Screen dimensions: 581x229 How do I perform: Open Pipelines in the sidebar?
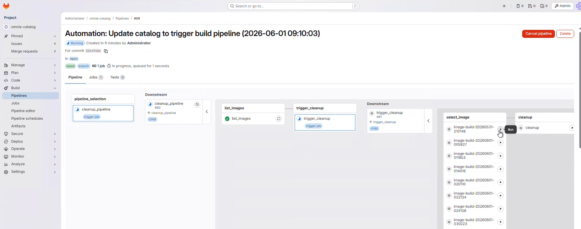coord(31,96)
